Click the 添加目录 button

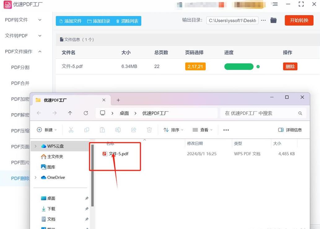99,21
